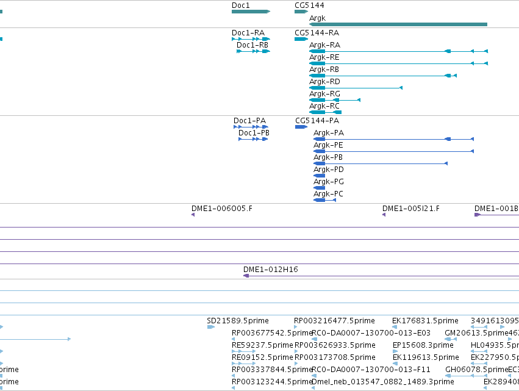
Task: Open the Doc1-RB transcript label
Action: (252, 45)
